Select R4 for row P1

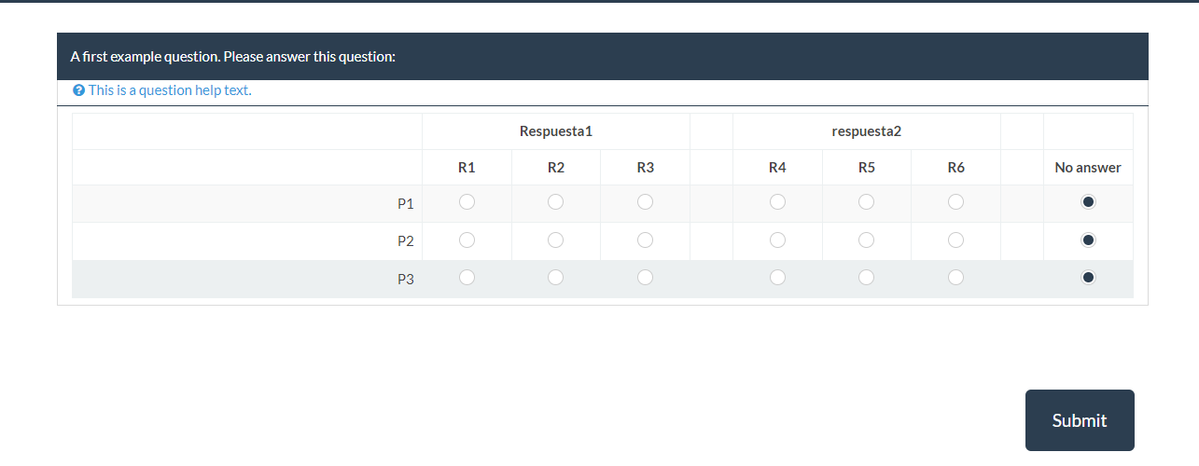777,201
